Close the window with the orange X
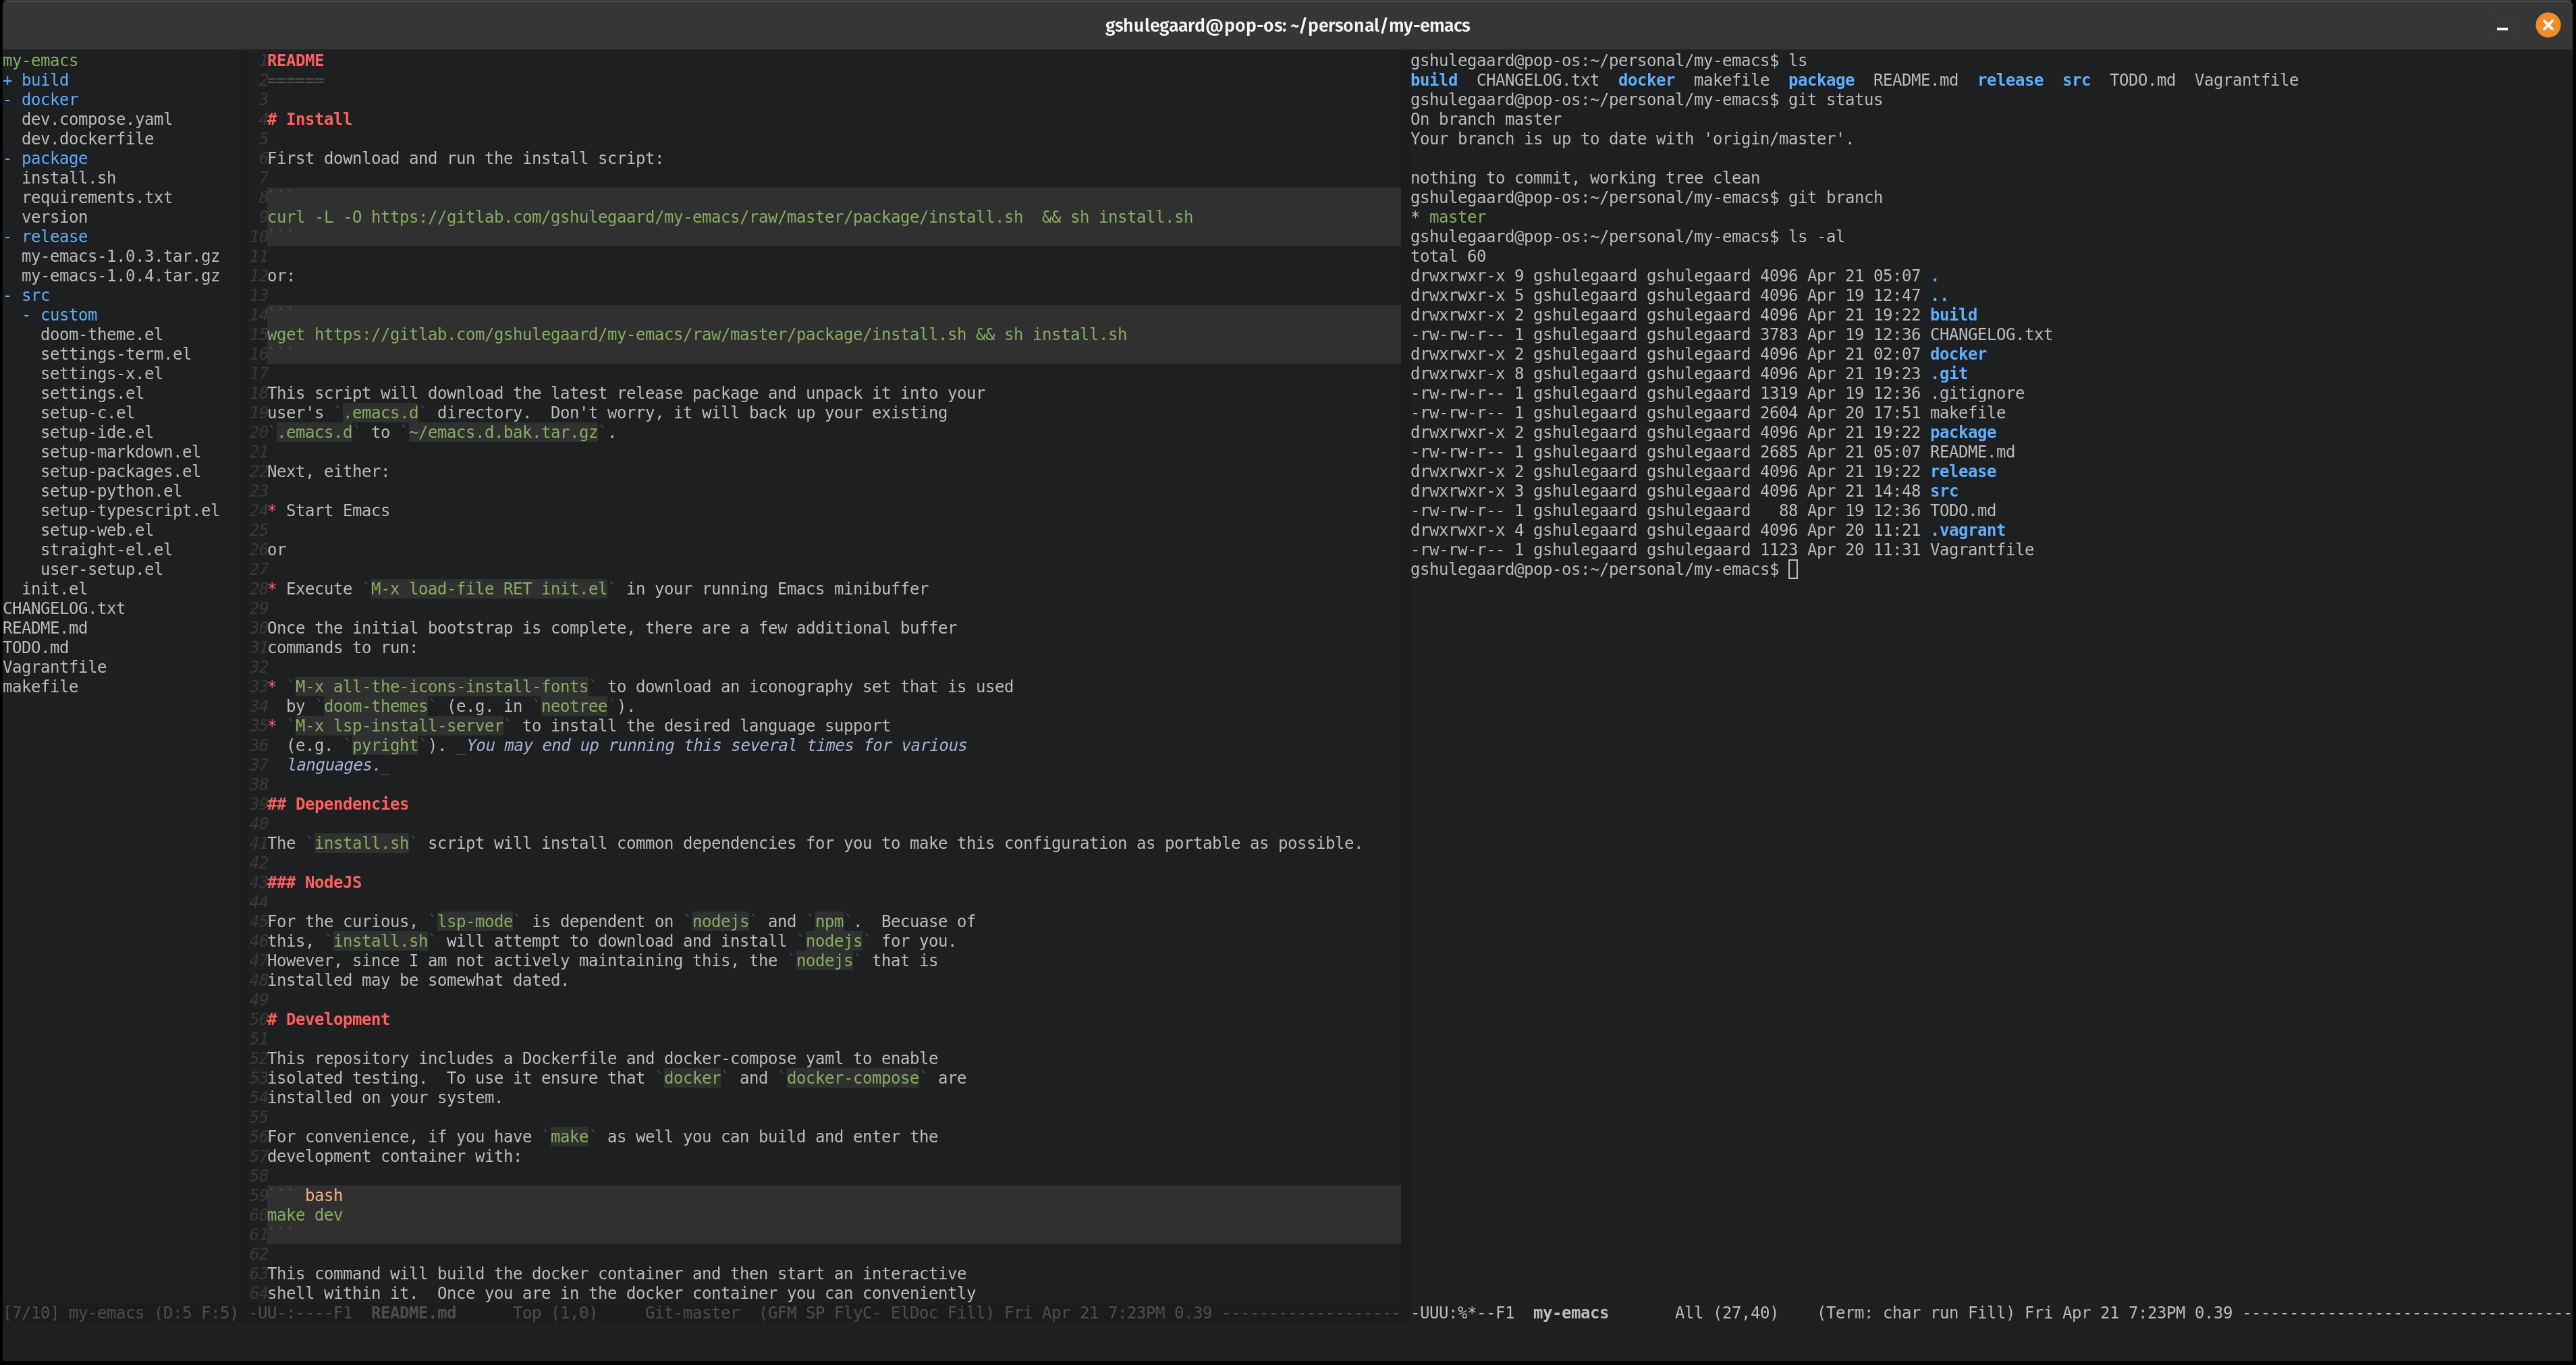This screenshot has height=1365, width=2576. click(x=2547, y=25)
